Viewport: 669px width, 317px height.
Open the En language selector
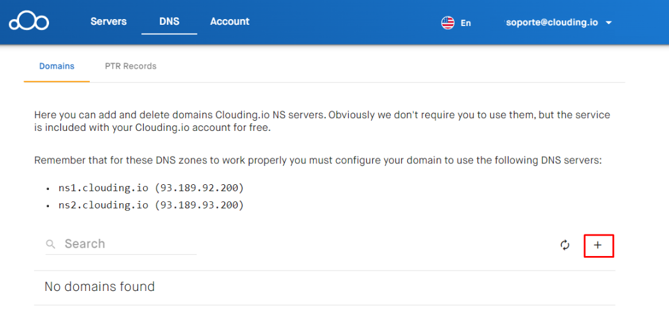pos(465,23)
